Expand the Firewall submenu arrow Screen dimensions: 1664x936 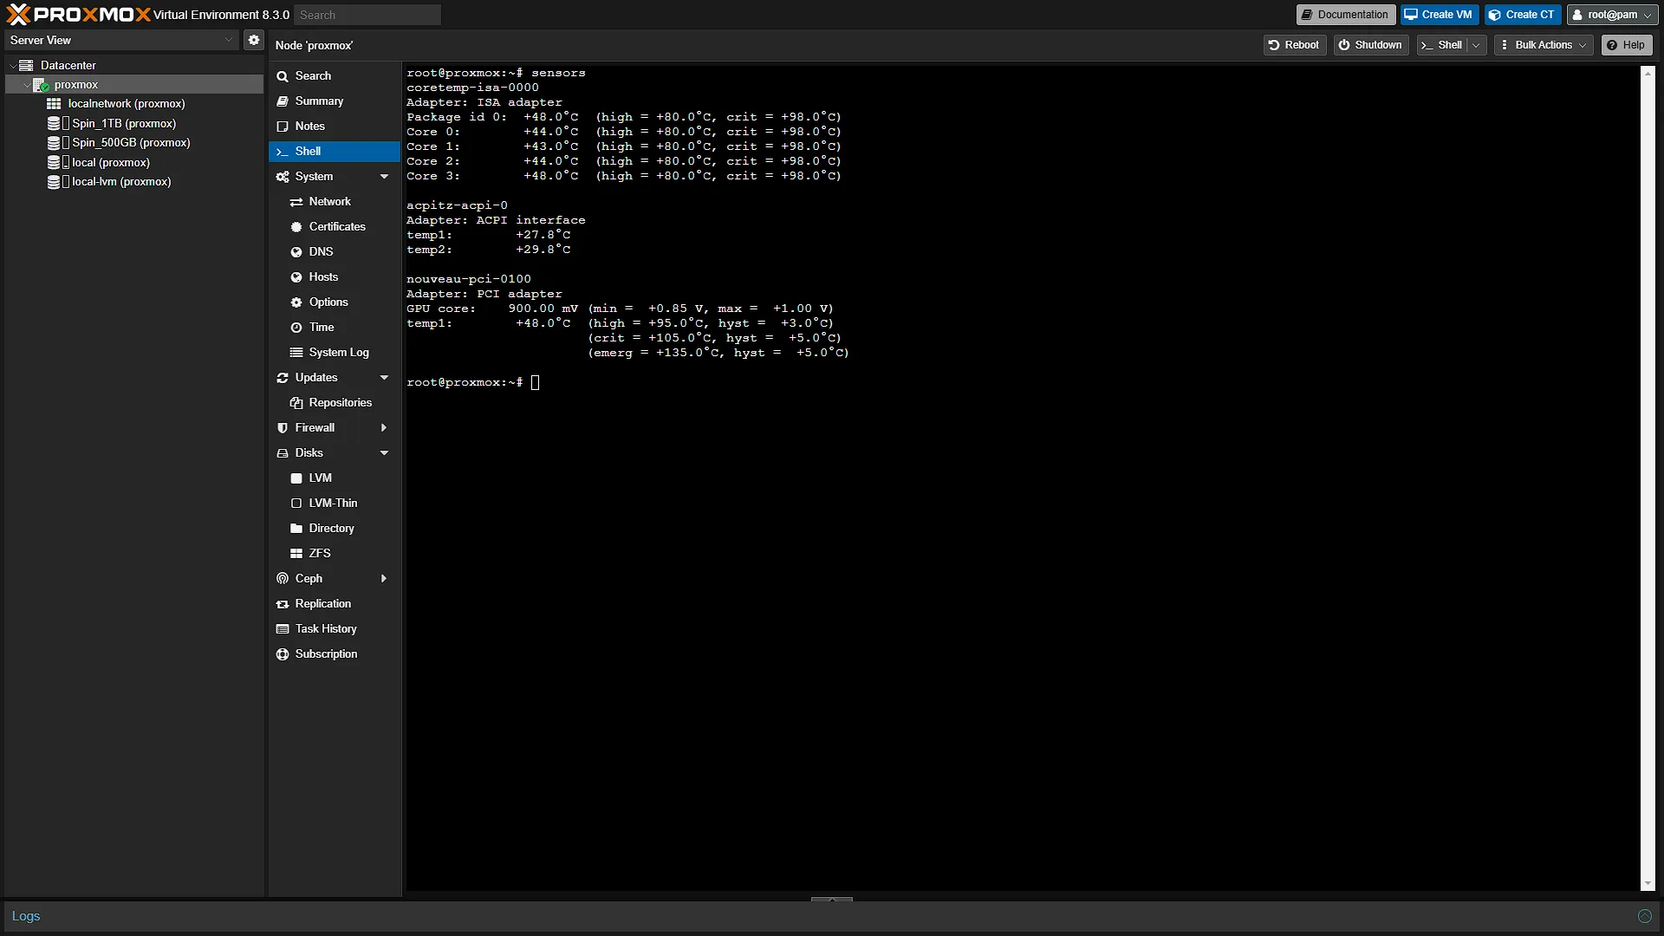click(384, 428)
